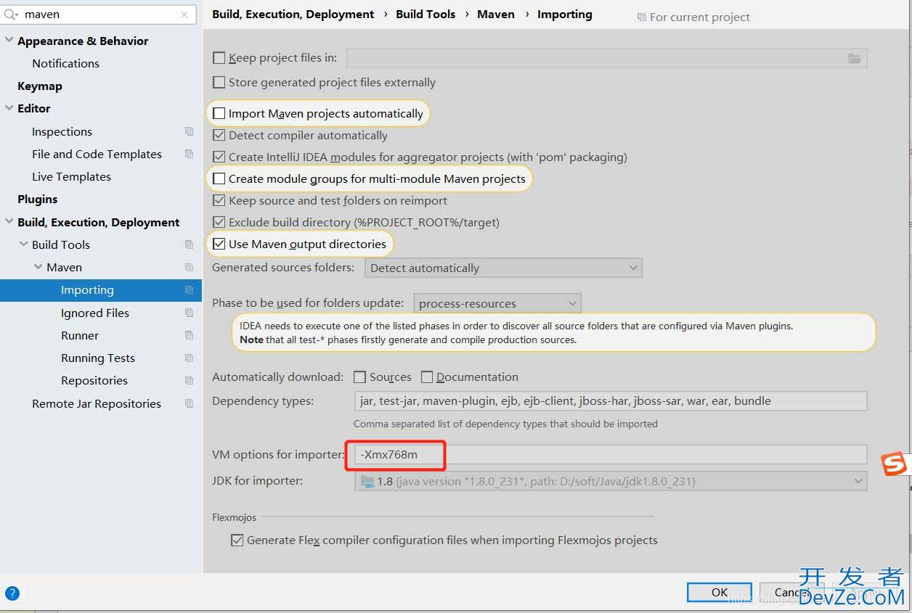Select Ignored Files under Maven
The image size is (912, 613).
click(x=95, y=313)
